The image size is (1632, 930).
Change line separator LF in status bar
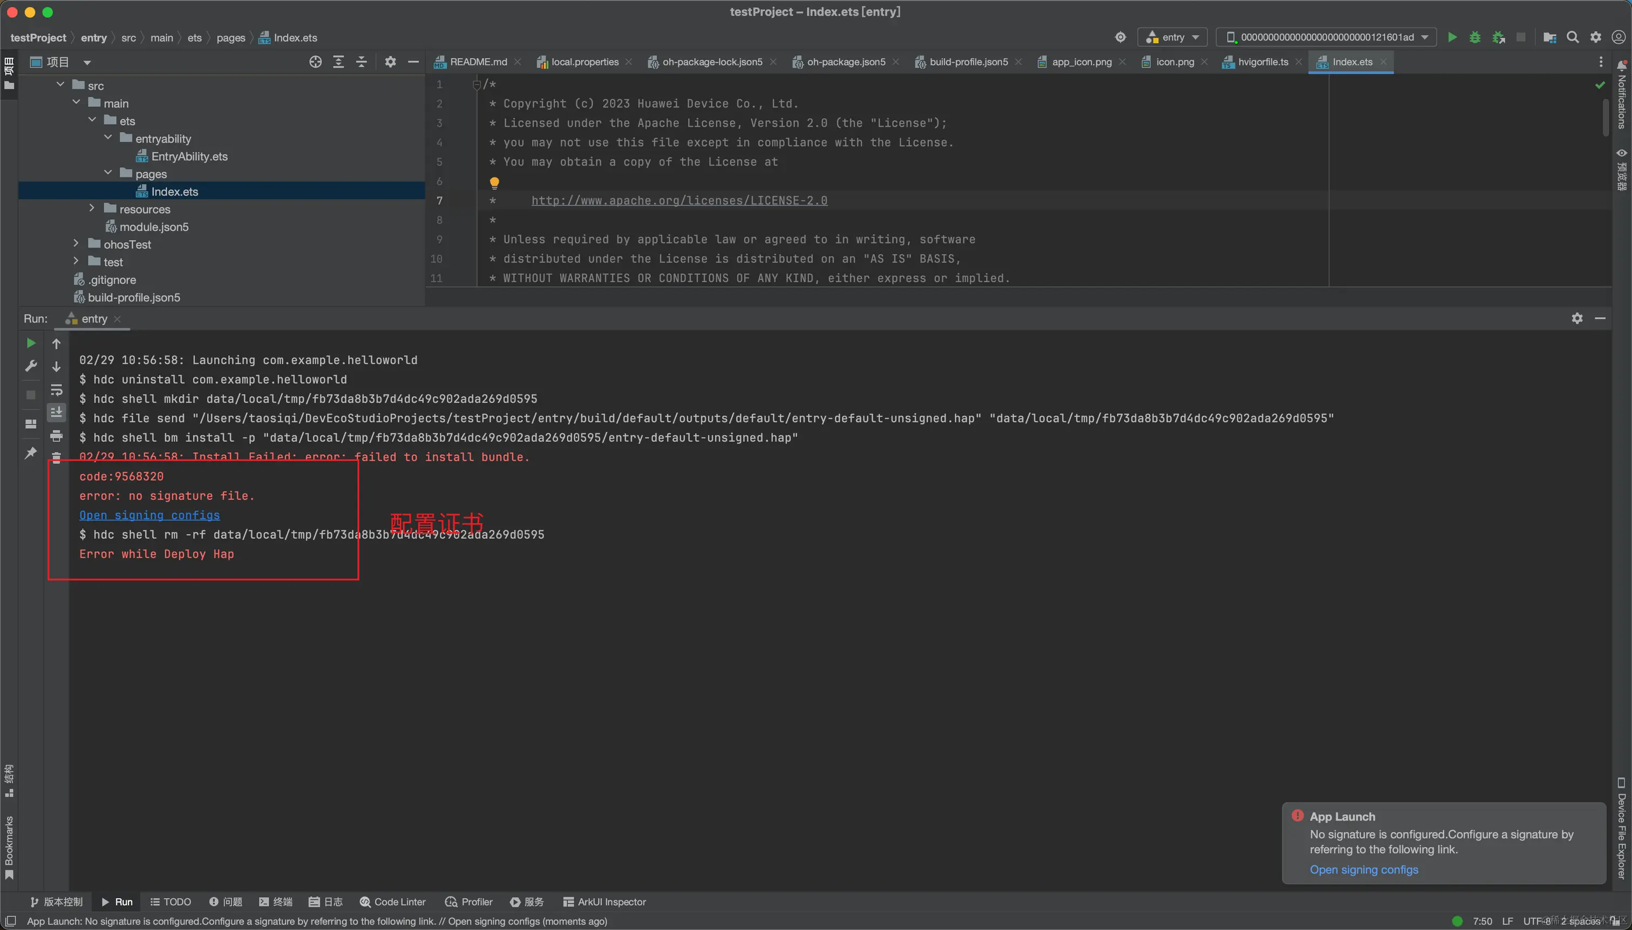tap(1507, 920)
